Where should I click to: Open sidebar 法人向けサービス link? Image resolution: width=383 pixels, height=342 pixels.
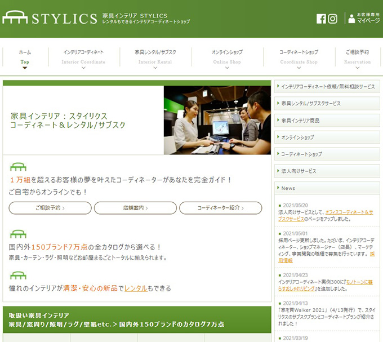tap(327, 171)
